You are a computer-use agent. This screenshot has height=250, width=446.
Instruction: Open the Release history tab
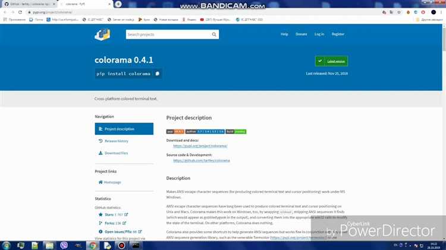[x=117, y=141]
